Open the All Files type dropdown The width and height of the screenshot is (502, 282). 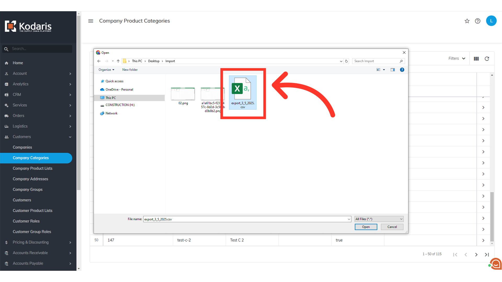[379, 219]
